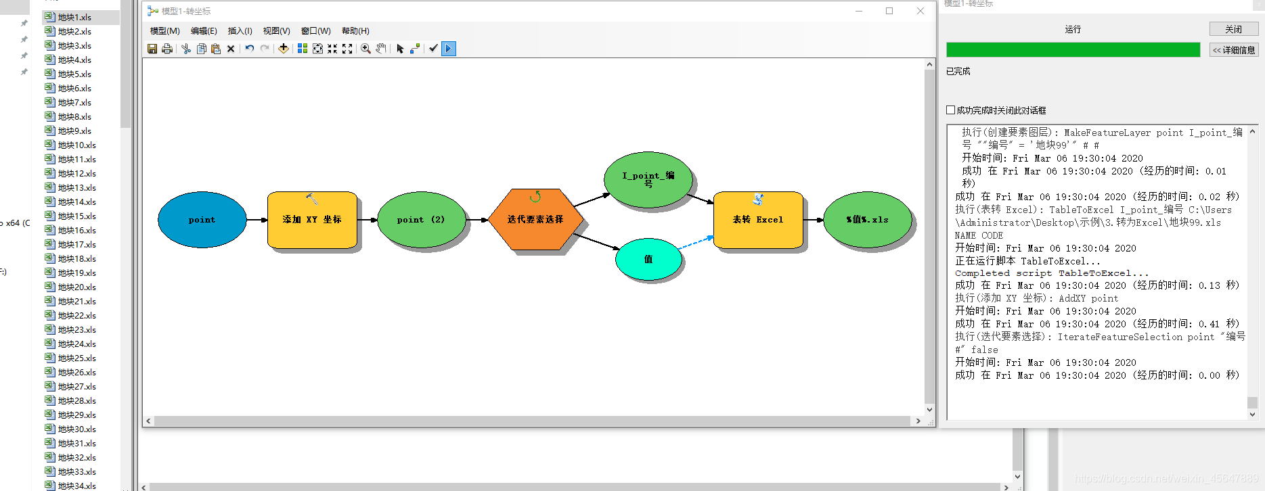Select file 地块14.xls in the list

[77, 202]
